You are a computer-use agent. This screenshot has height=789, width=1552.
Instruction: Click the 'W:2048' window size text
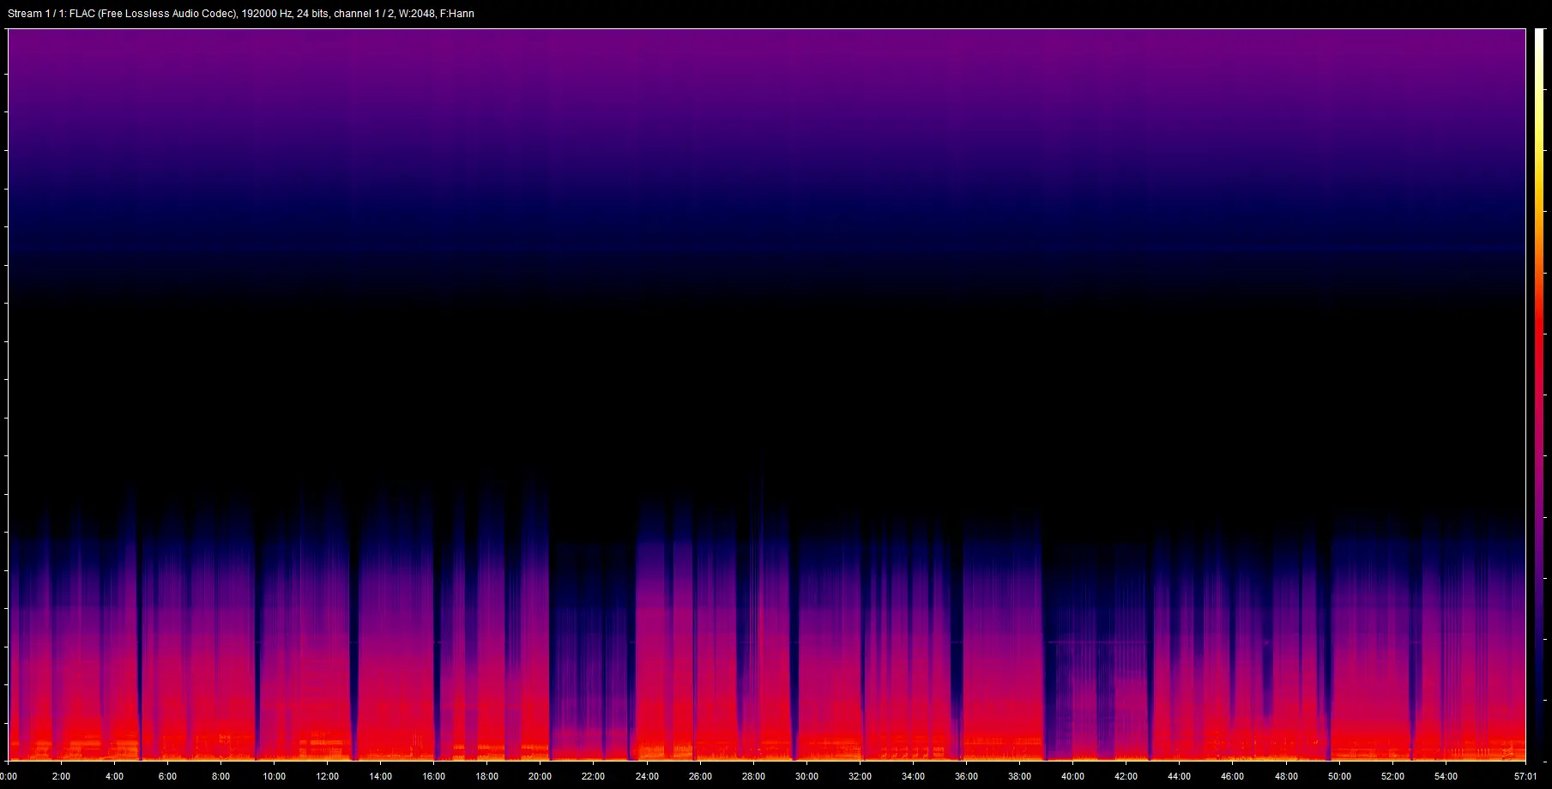[416, 14]
